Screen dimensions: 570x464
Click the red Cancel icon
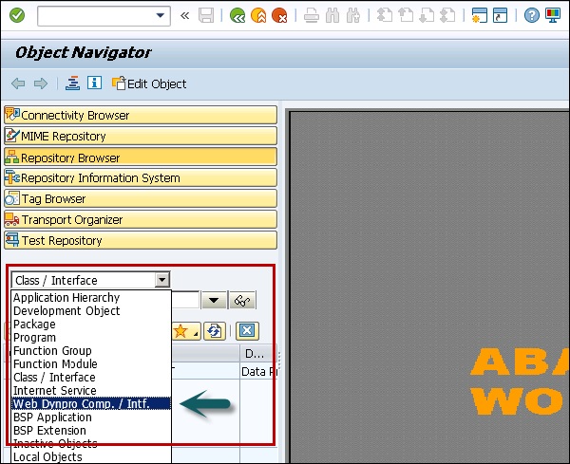[x=279, y=16]
